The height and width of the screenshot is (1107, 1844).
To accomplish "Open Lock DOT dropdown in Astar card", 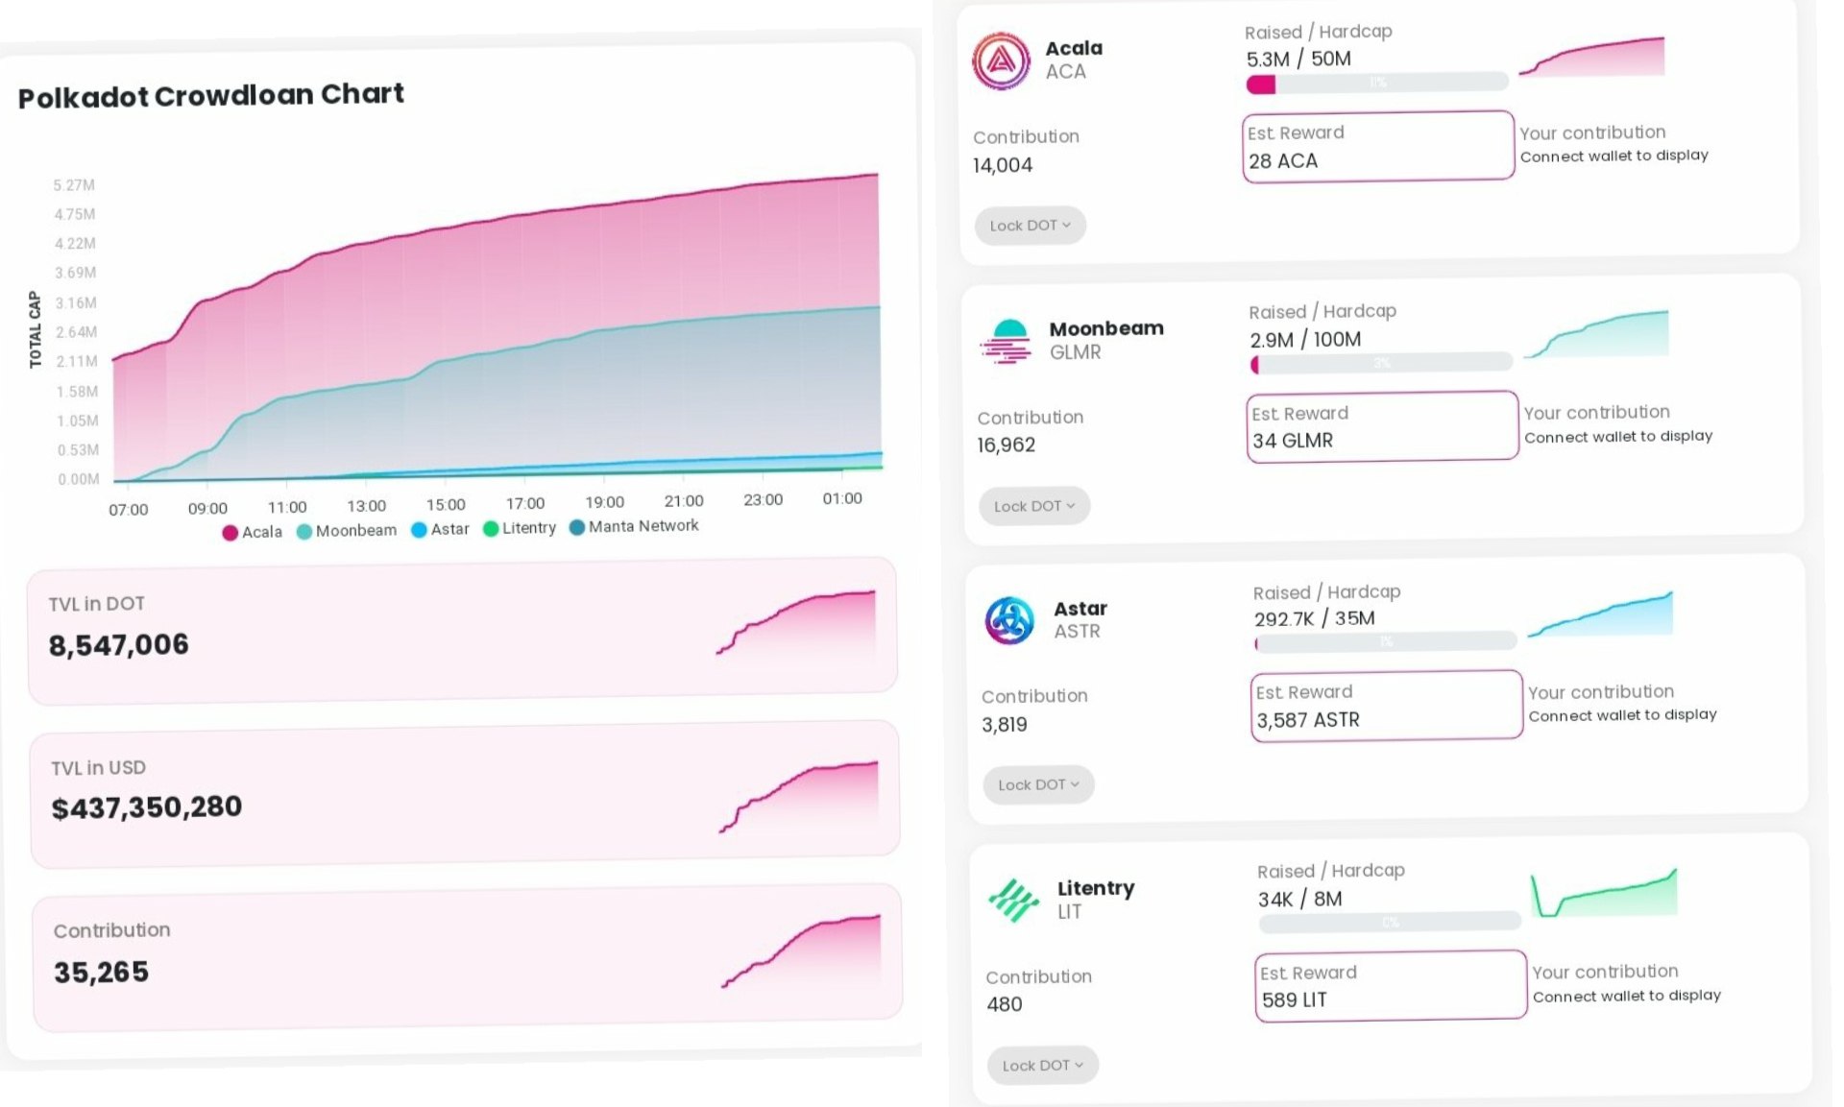I will pos(1038,784).
